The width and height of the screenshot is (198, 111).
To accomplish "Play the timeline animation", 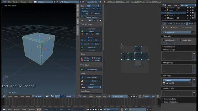I will pos(96,109).
